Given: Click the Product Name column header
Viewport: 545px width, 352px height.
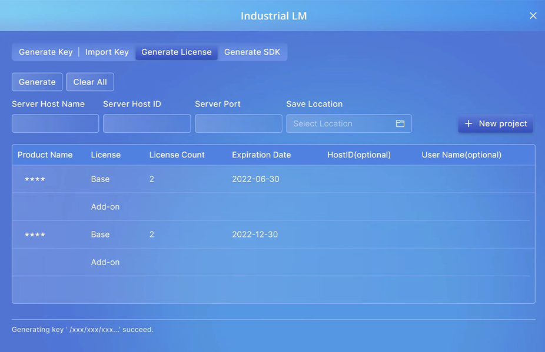Looking at the screenshot, I should tap(45, 155).
